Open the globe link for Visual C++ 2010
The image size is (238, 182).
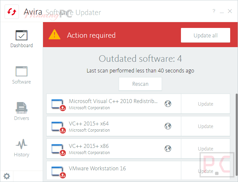(x=168, y=104)
